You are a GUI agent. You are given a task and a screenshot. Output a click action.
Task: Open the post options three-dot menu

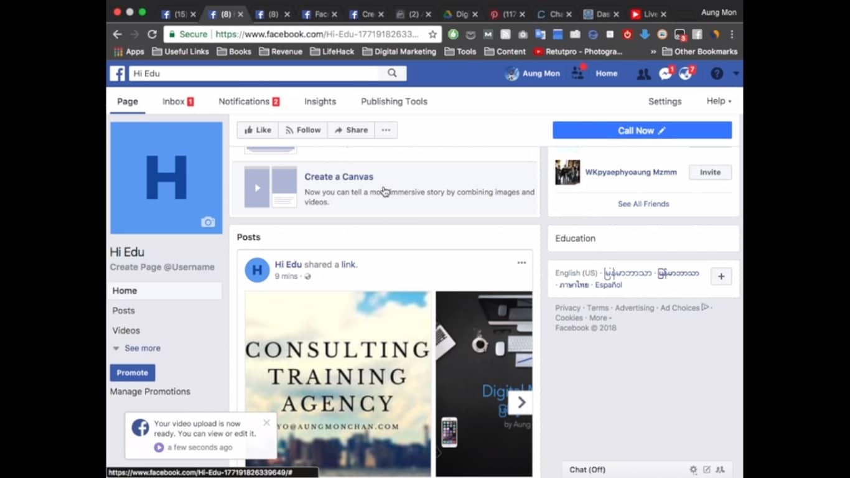[521, 263]
